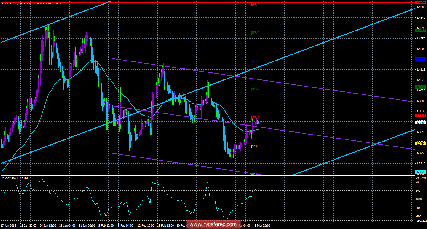Click the 1.4070 value on price axis

click(421, 80)
